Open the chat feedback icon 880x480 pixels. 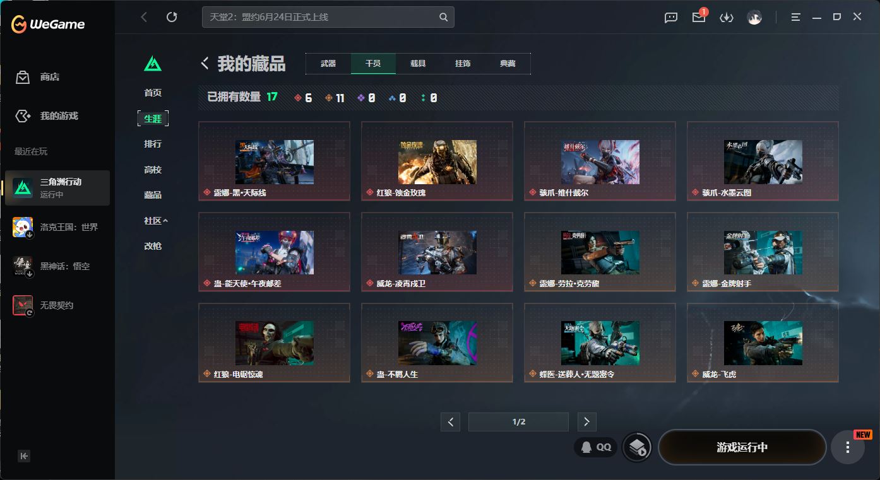[671, 18]
